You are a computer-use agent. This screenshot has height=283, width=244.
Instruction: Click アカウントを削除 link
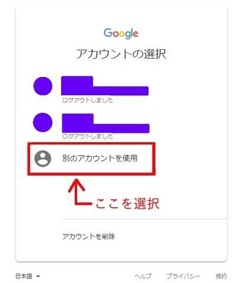point(89,237)
